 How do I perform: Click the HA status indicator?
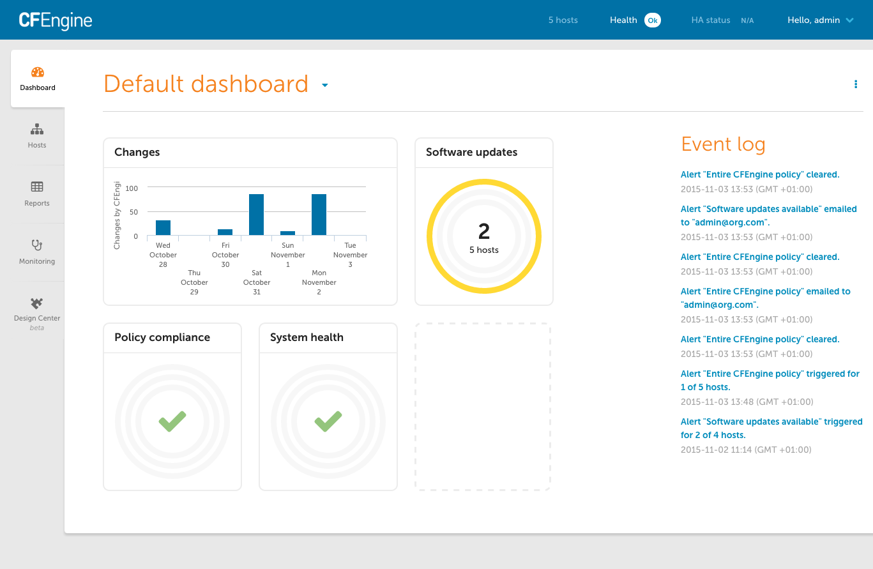(x=722, y=20)
